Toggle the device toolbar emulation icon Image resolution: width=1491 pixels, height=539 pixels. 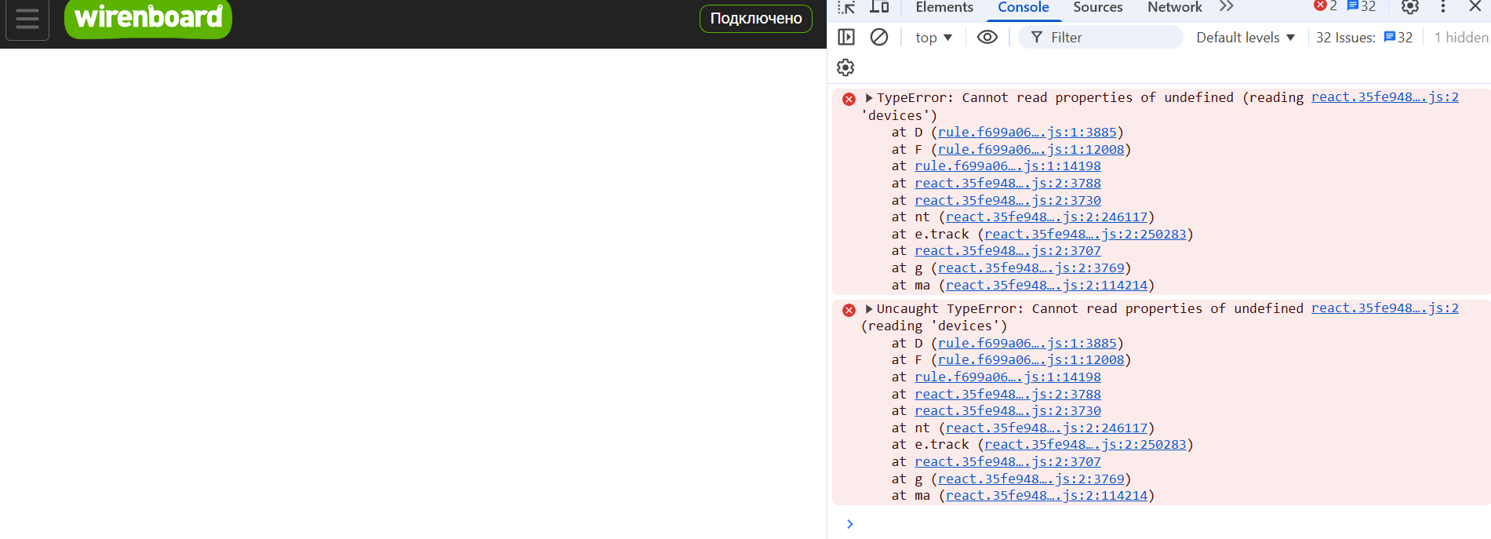click(x=879, y=7)
